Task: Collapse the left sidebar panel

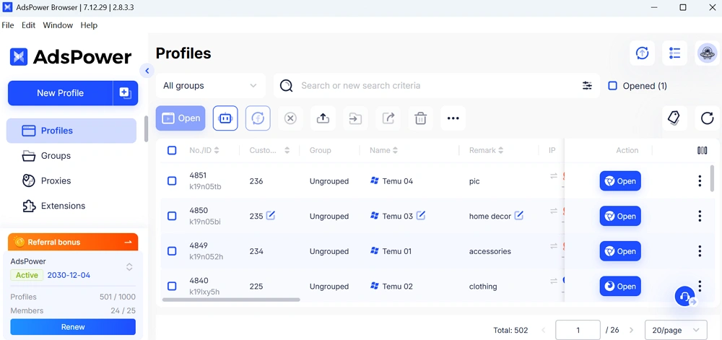Action: (x=147, y=71)
